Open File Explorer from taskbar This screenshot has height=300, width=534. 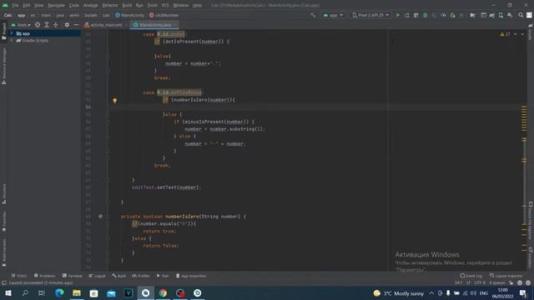[x=77, y=293]
